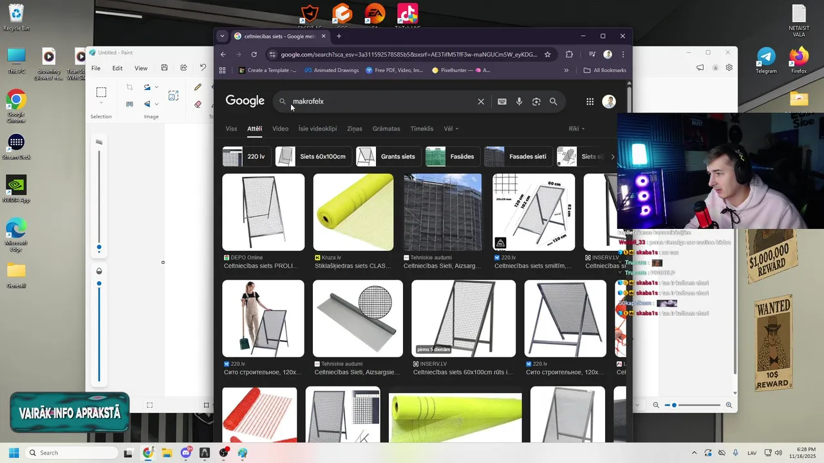
Task: Open the Rīki tools dropdown
Action: click(577, 129)
